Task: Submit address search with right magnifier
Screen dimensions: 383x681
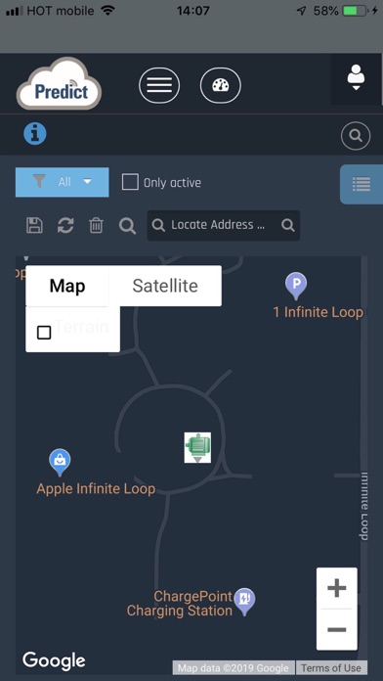Action: pos(287,225)
